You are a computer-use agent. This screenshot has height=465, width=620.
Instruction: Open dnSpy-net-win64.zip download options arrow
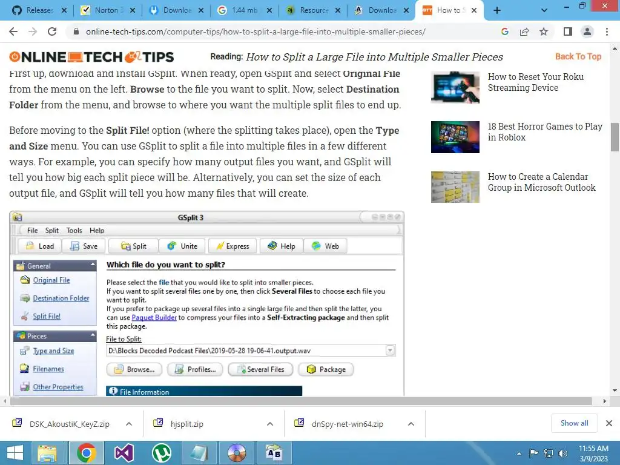pos(411,424)
